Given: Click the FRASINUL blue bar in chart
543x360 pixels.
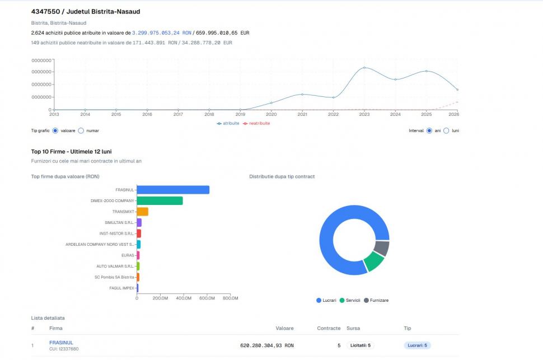Looking at the screenshot, I should (x=173, y=190).
